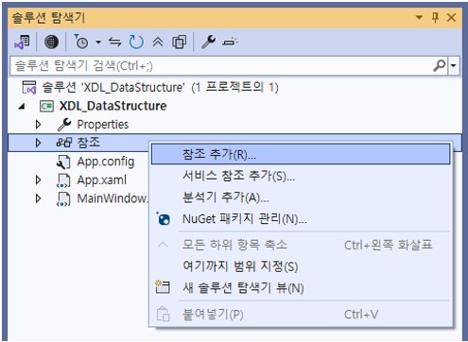Click the Solution/Folder view switch icon

[22, 42]
